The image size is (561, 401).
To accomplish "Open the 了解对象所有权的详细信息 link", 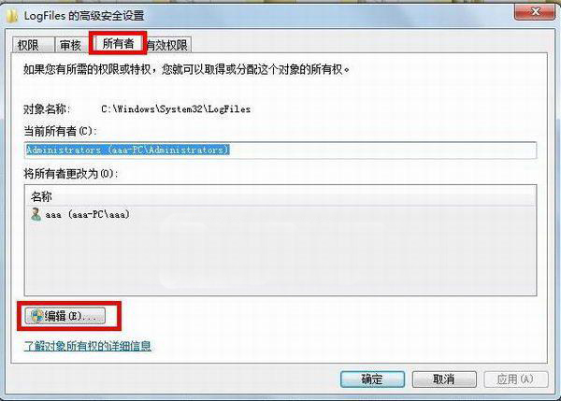I will tap(88, 346).
